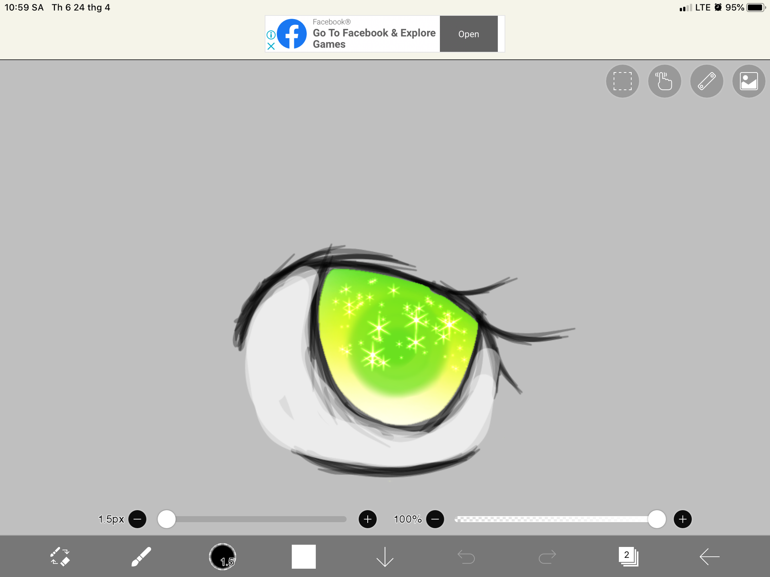Increase opacity with plus button

tap(683, 519)
